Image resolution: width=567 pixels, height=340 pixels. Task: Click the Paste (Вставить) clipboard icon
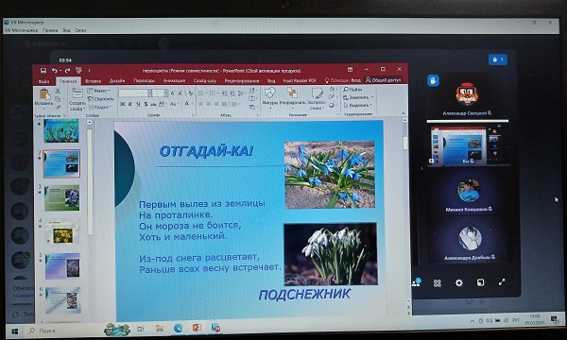click(x=44, y=94)
